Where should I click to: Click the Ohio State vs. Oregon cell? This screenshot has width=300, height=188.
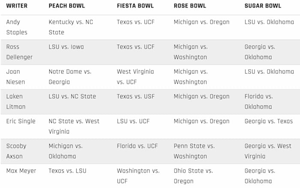pyautogui.click(x=193, y=176)
